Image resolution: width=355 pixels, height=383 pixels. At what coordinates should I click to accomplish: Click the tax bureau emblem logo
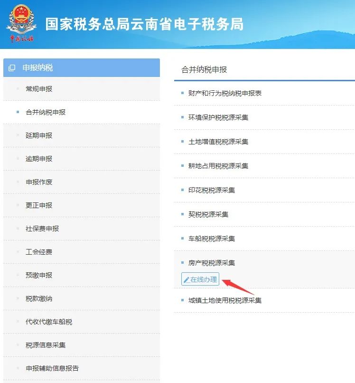point(21,24)
